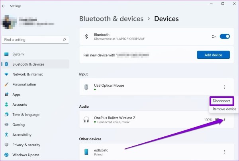Focus the Find a setting search box
The width and height of the screenshot is (239, 161).
click(x=32, y=40)
